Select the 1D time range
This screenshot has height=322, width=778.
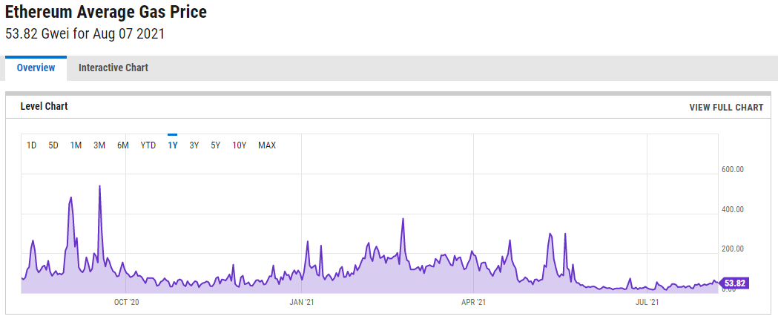coord(31,145)
